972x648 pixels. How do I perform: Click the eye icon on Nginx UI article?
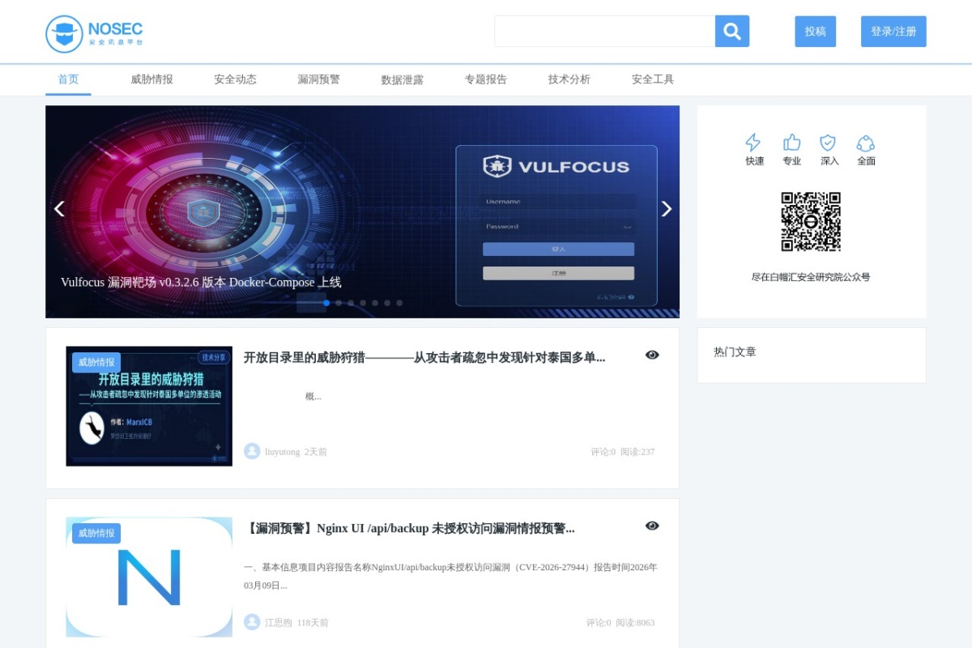coord(652,526)
